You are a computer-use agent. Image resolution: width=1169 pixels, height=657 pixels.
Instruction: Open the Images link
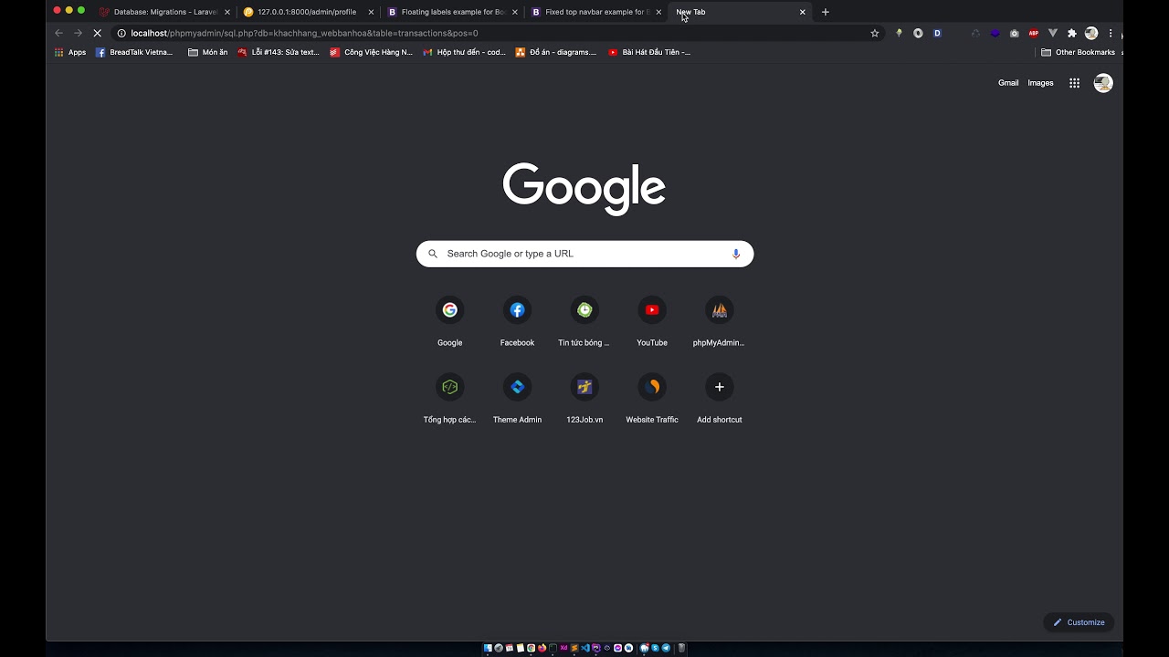[1040, 83]
